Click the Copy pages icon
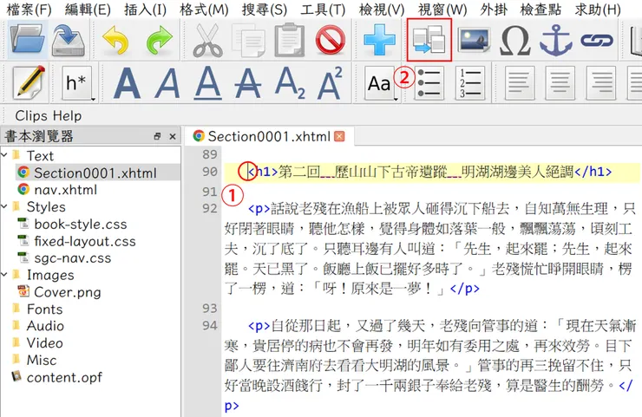Image resolution: width=642 pixels, height=417 pixels. click(248, 40)
